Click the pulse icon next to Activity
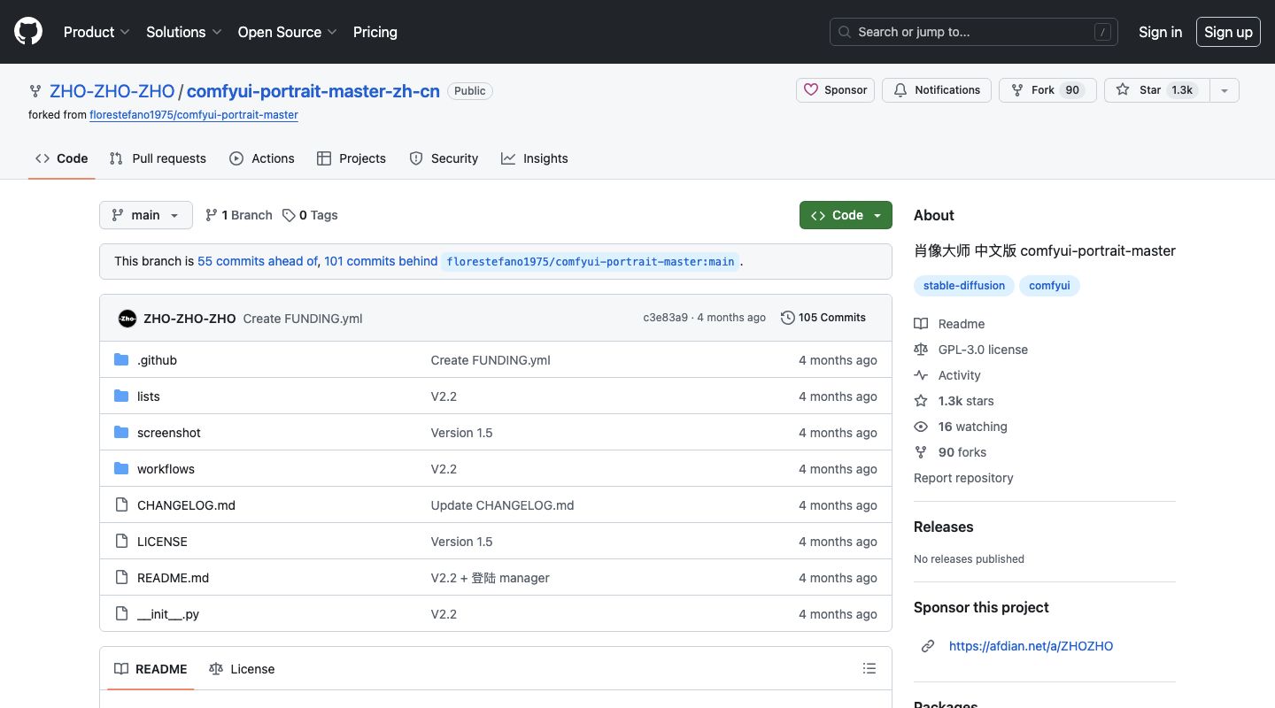This screenshot has width=1275, height=708. pyautogui.click(x=921, y=375)
